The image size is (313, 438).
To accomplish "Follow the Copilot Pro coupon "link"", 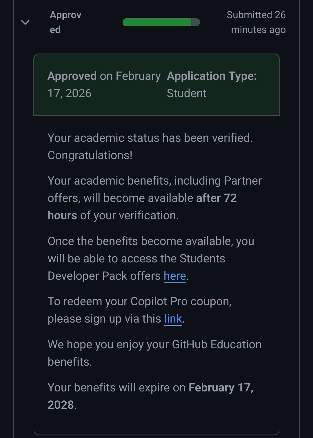I will 173,319.
